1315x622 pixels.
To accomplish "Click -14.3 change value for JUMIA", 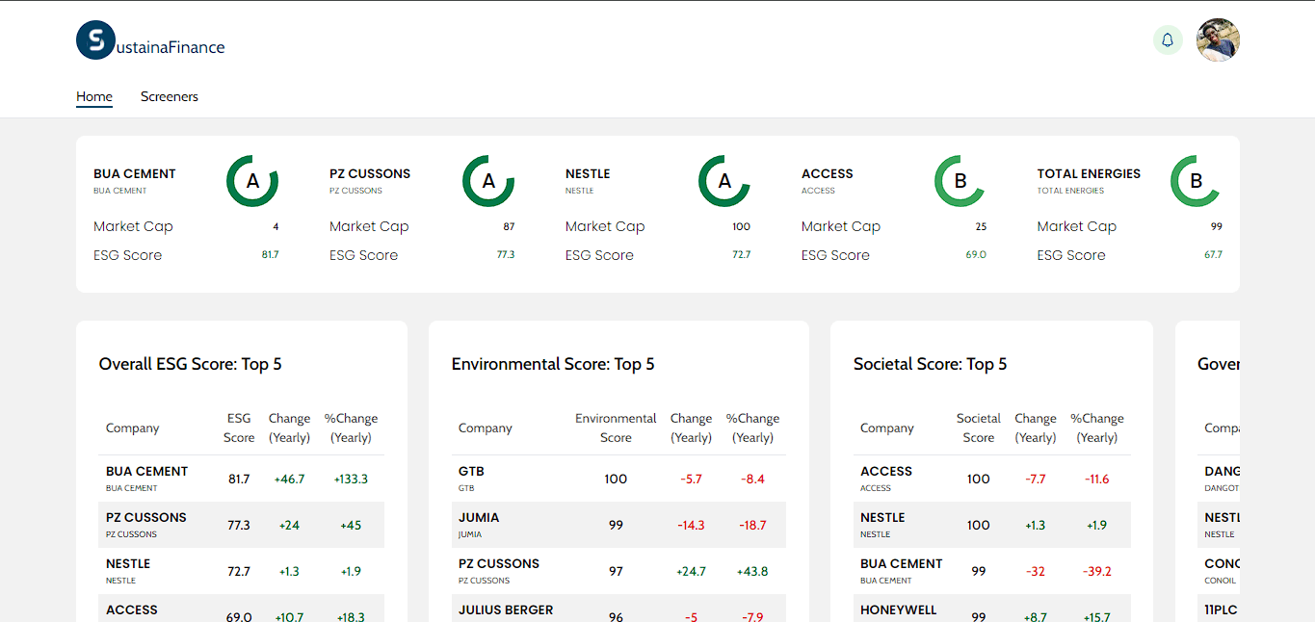I will click(x=691, y=525).
